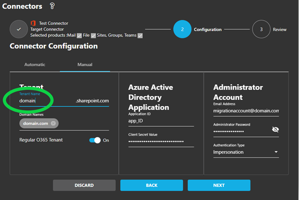Switch to the Automatic tab

tap(35, 64)
